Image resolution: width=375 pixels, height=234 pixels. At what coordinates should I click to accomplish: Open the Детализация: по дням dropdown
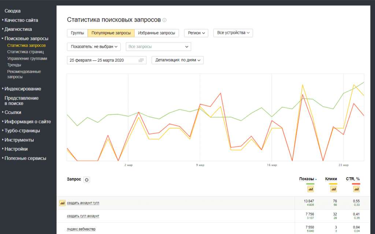178,60
